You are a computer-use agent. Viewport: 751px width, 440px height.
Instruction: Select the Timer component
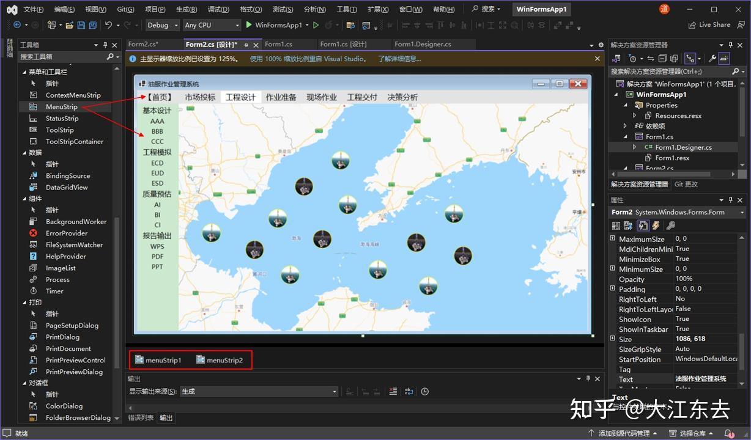pyautogui.click(x=54, y=291)
